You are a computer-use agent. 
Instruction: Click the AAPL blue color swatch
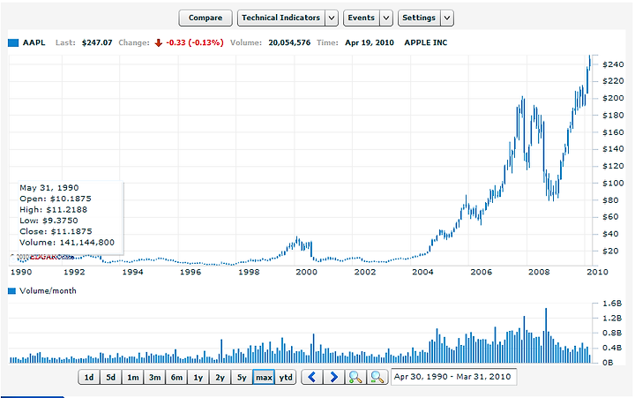pyautogui.click(x=13, y=42)
